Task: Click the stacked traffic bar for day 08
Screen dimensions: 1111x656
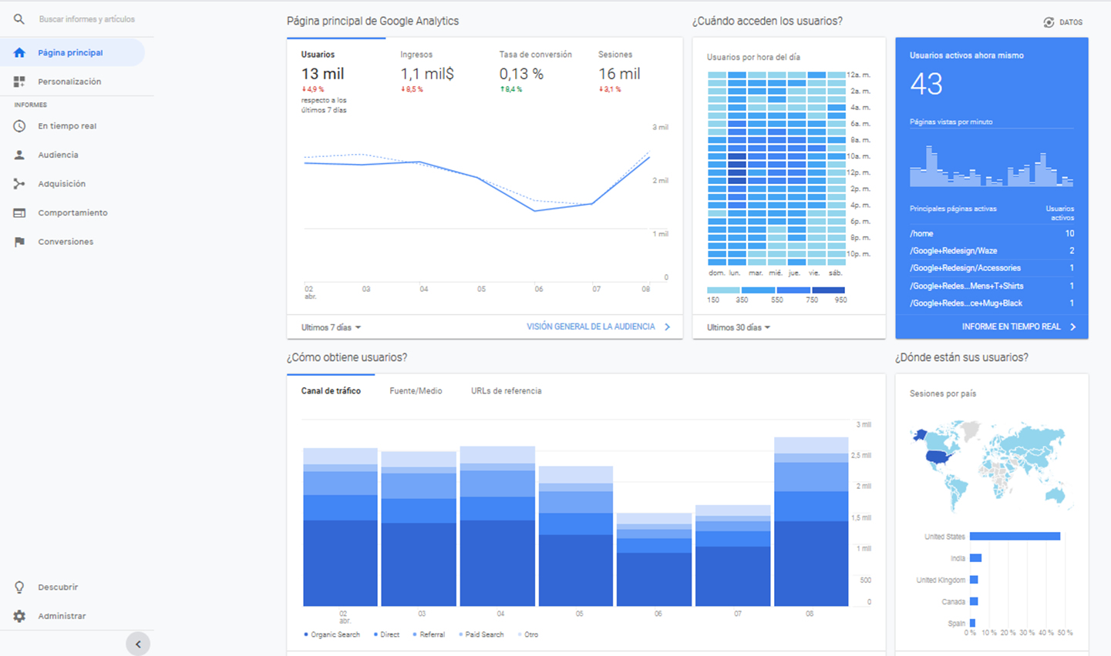Action: pos(811,522)
